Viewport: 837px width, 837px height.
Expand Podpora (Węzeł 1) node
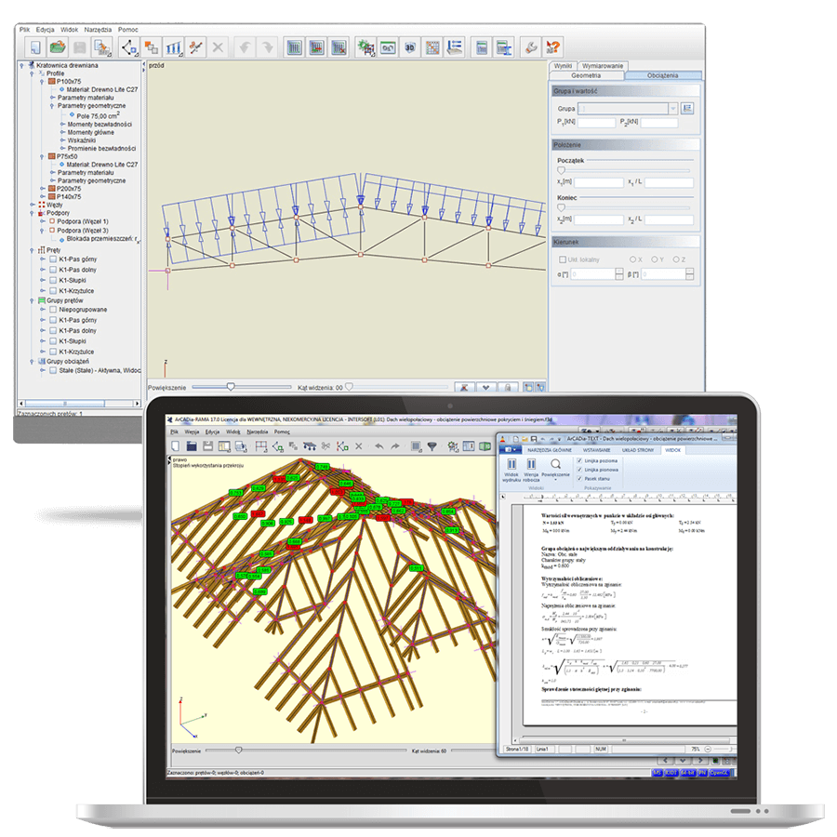pyautogui.click(x=42, y=221)
